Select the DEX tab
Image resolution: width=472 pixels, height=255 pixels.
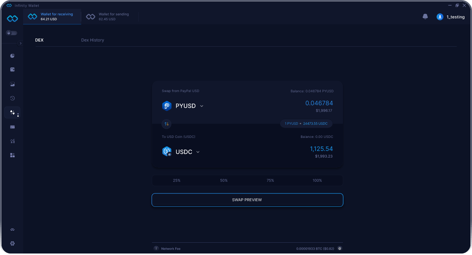39,40
